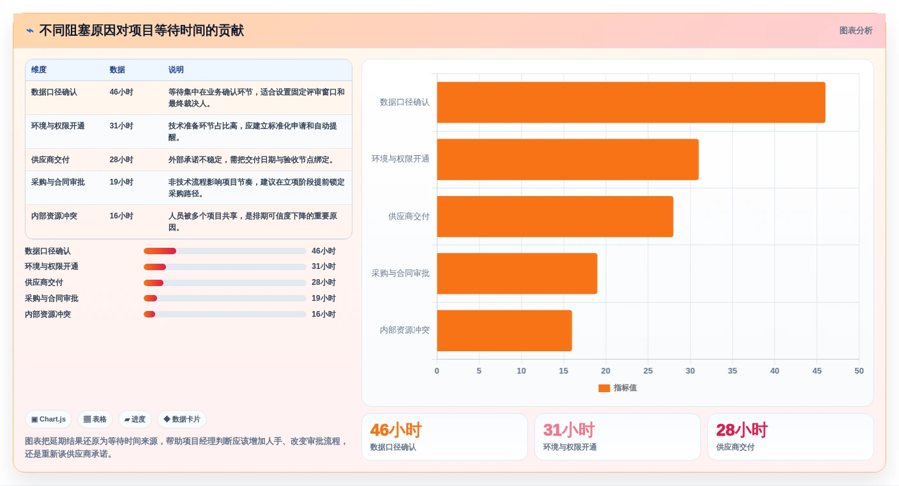Click the 数据口径确认 progress bar

225,251
